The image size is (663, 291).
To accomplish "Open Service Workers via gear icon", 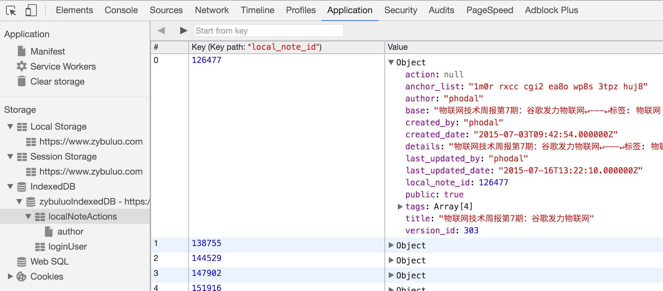I will pyautogui.click(x=22, y=66).
